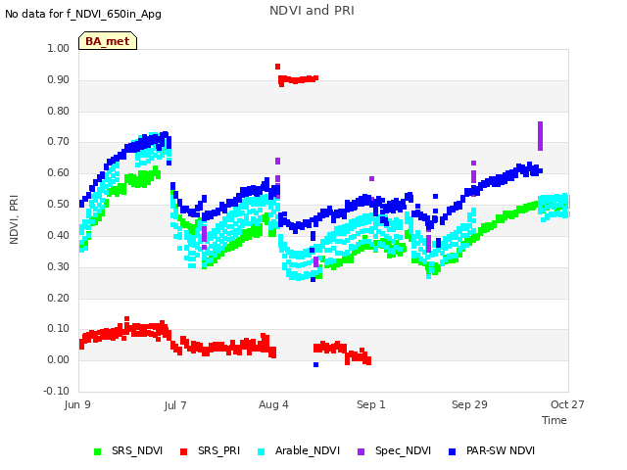The height and width of the screenshot is (470, 627).
Task: Click the 0.70 y-axis tick label
Action: point(59,142)
